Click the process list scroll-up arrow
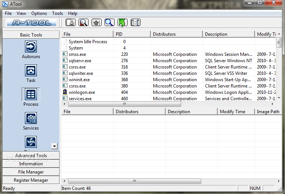The image size is (285, 194). 279,34
